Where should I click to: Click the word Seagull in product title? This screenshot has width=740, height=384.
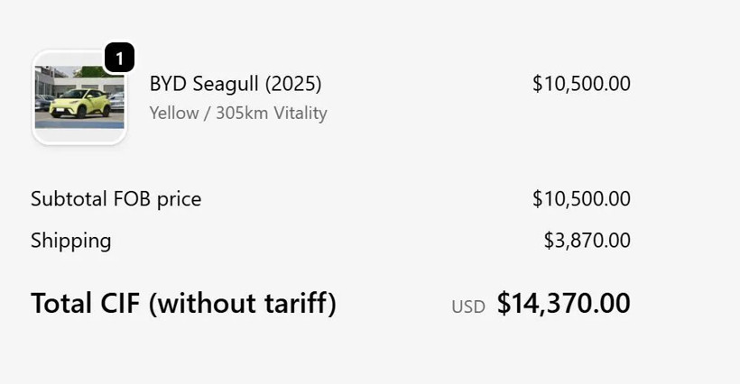click(x=227, y=84)
